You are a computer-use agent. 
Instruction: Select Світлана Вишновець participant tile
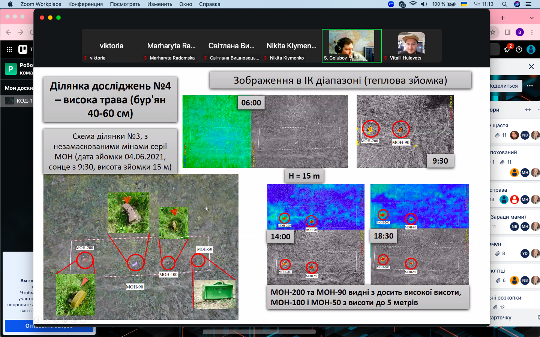[x=231, y=46]
